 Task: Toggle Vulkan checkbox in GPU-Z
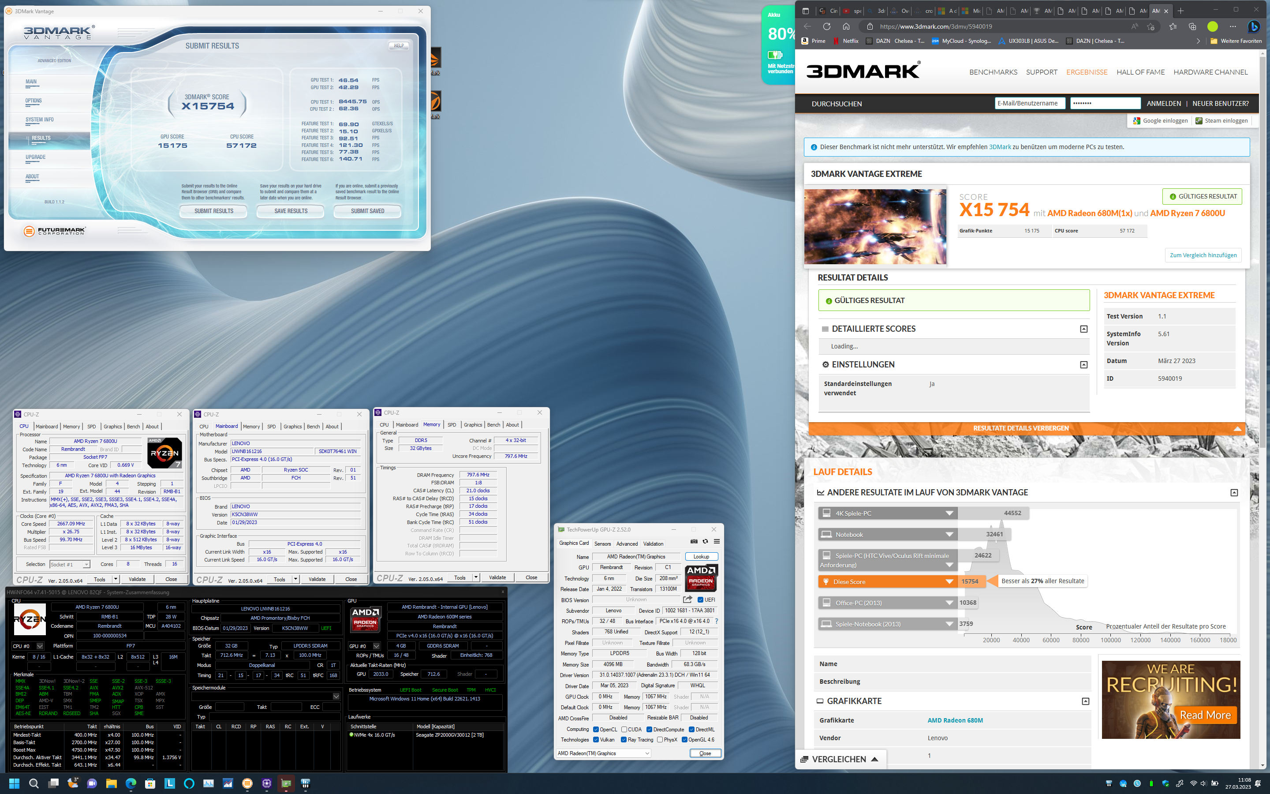click(596, 740)
